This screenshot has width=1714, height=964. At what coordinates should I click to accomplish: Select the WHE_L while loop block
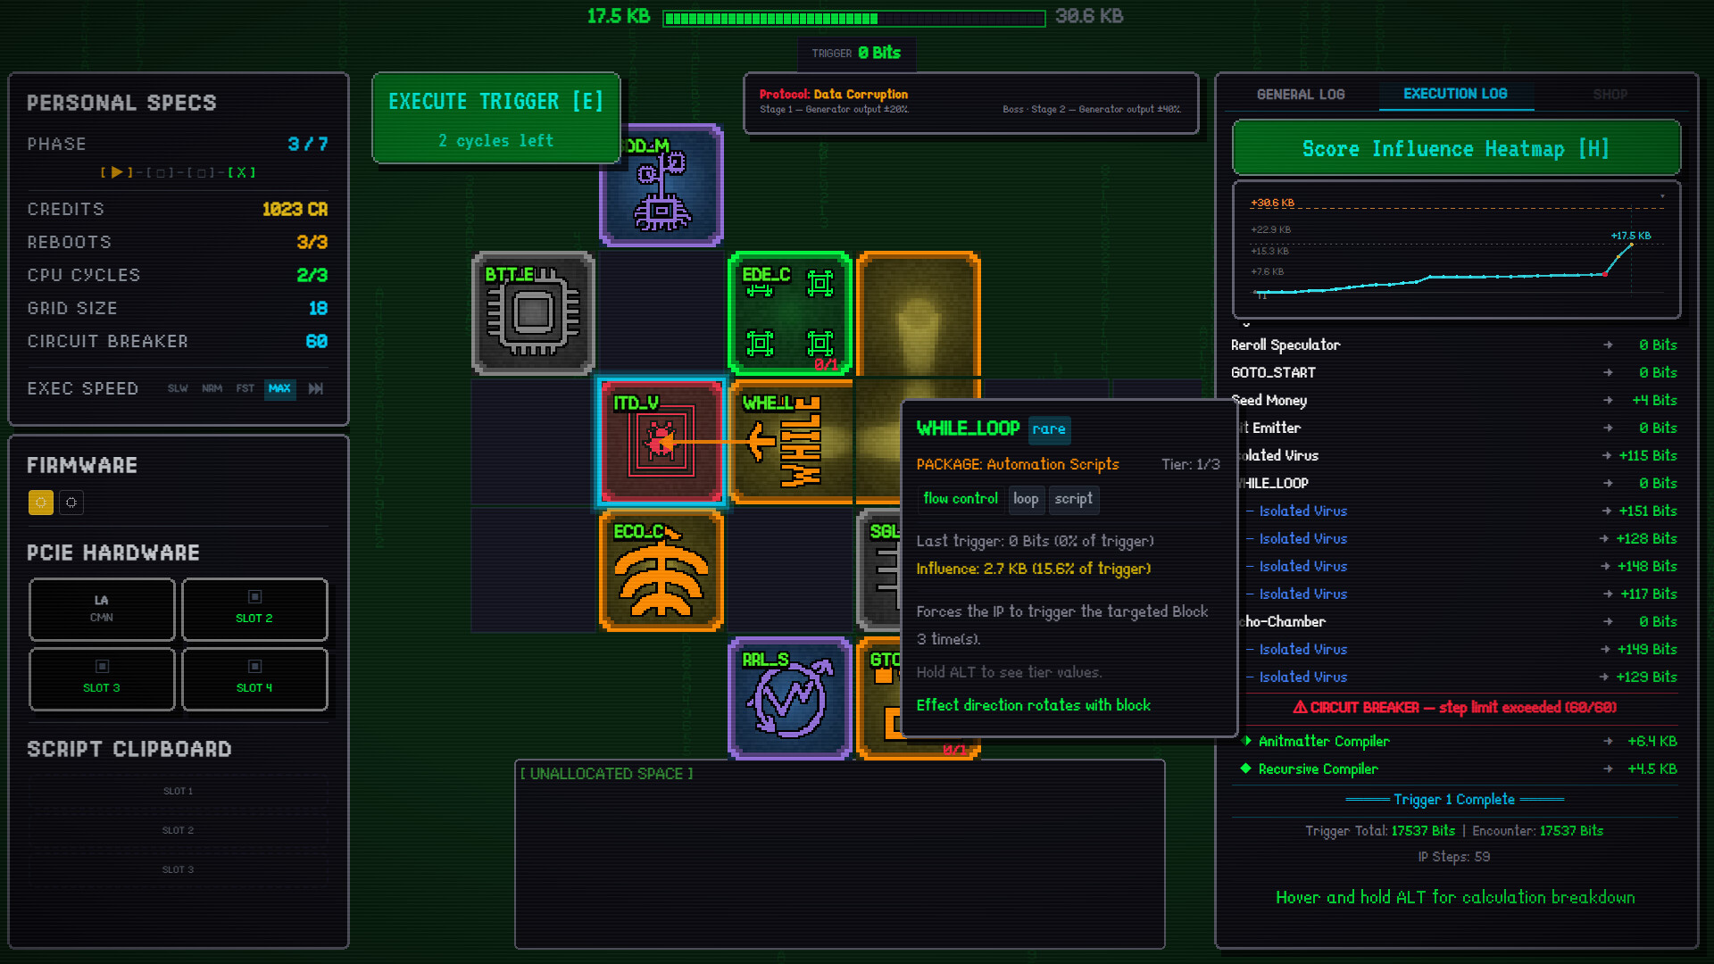pyautogui.click(x=790, y=442)
